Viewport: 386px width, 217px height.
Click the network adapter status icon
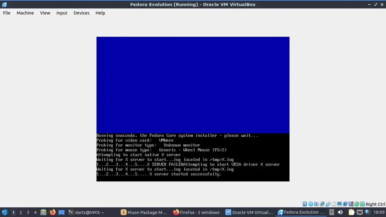pos(322,204)
